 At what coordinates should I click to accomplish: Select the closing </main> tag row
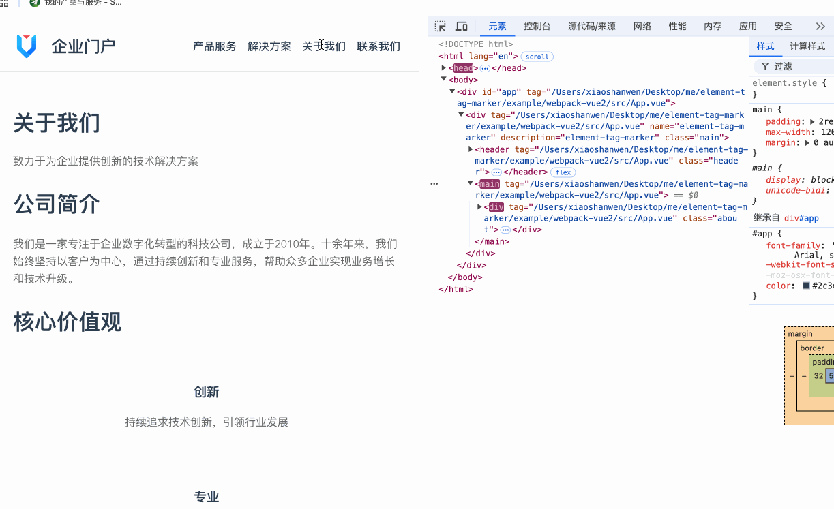pyautogui.click(x=492, y=241)
